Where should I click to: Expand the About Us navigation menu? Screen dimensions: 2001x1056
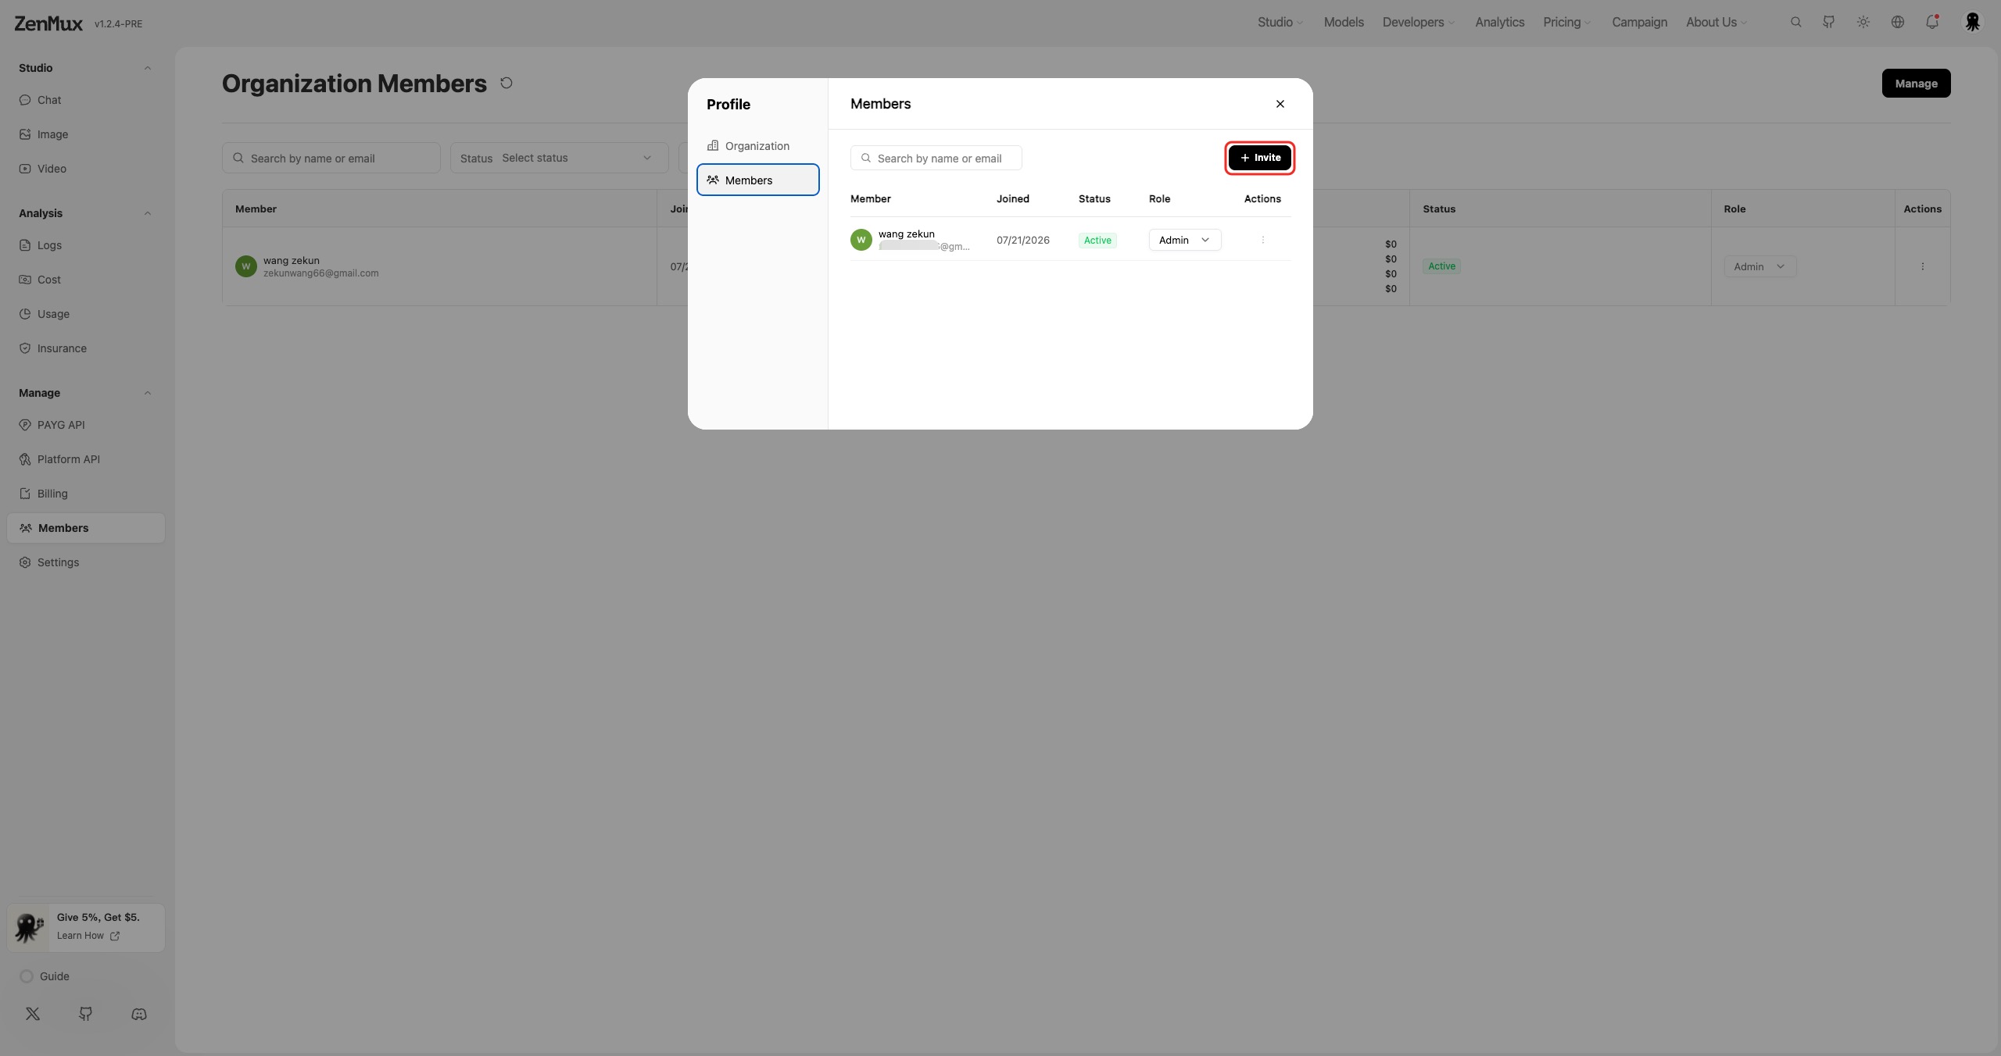pos(1716,22)
